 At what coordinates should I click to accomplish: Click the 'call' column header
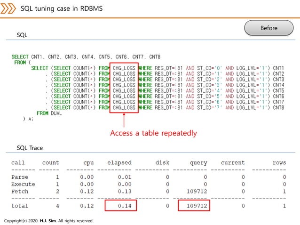[18, 163]
